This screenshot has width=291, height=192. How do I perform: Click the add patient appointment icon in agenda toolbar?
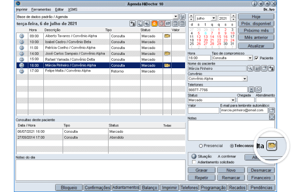pyautogui.click(x=133, y=23)
